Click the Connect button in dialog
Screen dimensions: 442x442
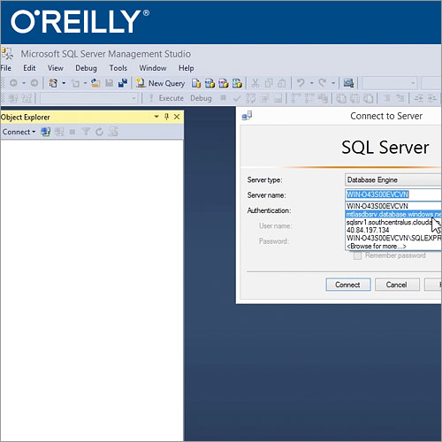point(348,285)
